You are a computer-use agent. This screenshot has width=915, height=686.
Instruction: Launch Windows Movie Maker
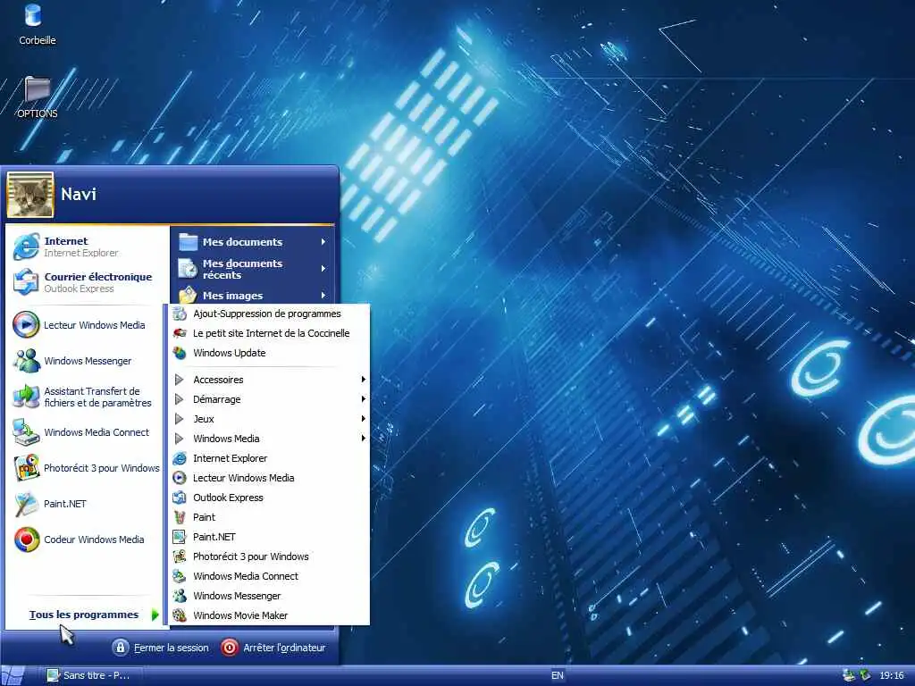[x=269, y=615]
